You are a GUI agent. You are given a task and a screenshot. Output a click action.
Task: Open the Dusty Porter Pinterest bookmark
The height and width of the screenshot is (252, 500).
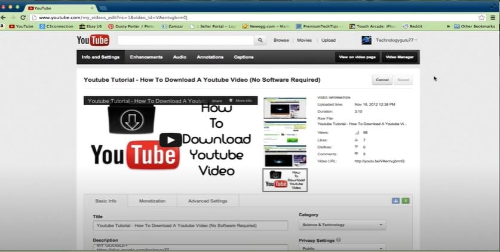coord(131,26)
